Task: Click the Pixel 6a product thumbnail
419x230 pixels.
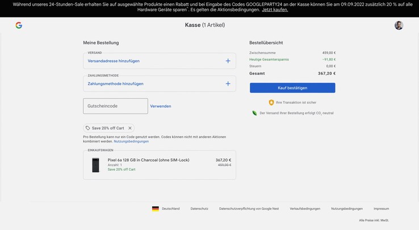Action: pos(95,165)
